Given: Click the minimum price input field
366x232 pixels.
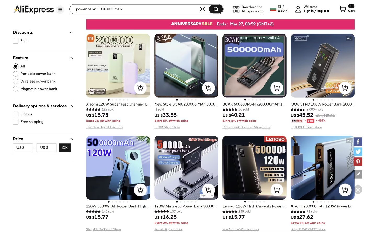Looking at the screenshot, I should coord(23,148).
